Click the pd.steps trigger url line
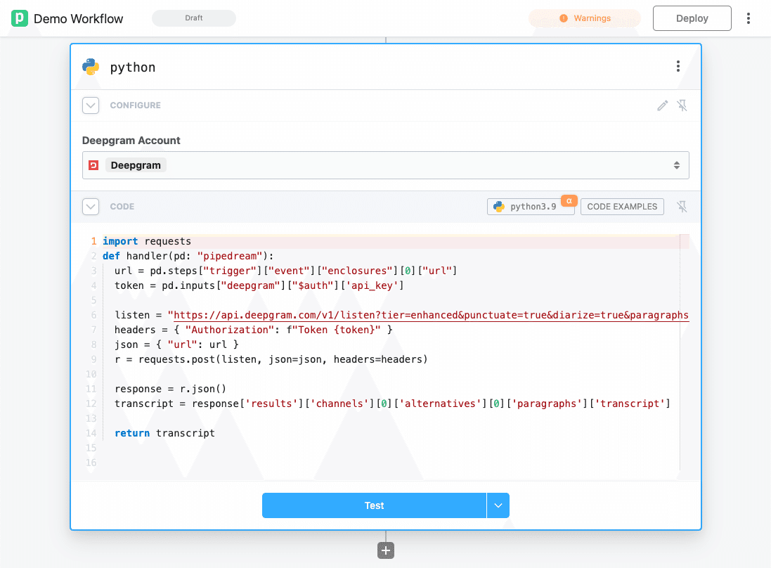This screenshot has height=568, width=771. click(x=285, y=271)
